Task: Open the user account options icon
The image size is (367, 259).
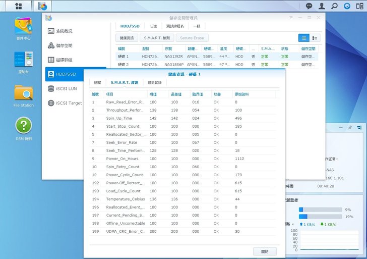Action: coord(322,6)
